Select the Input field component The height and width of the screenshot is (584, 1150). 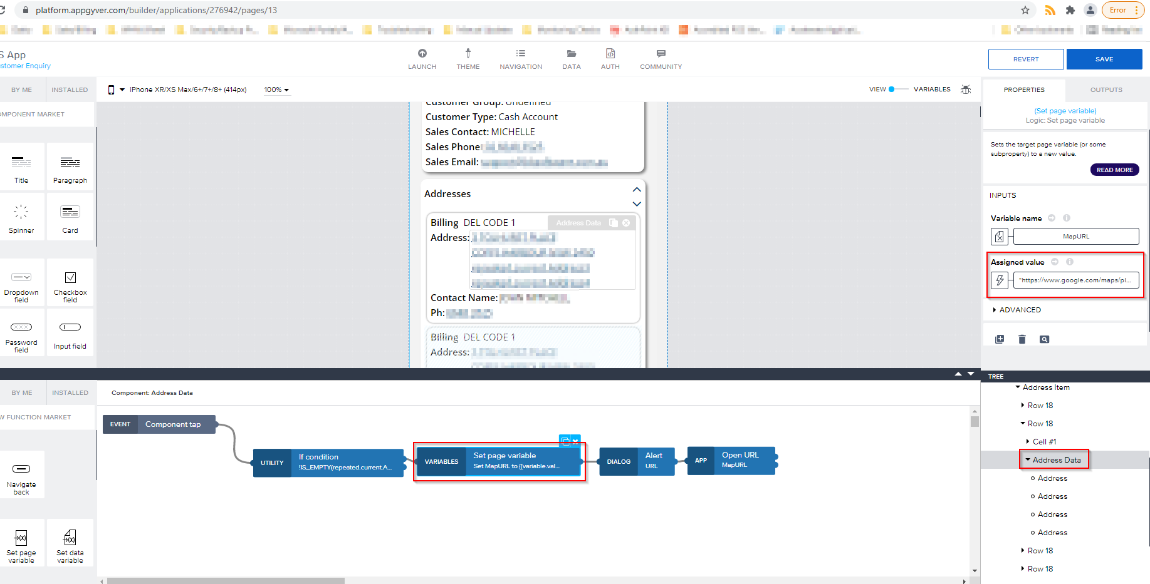[70, 333]
